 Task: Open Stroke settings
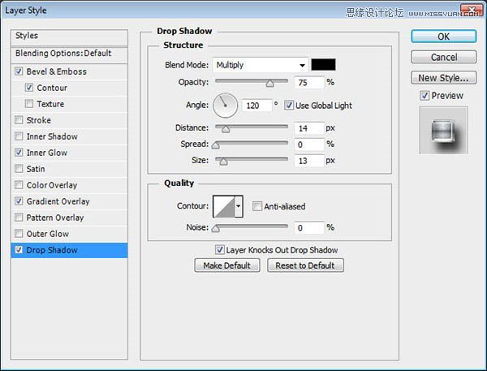tap(38, 120)
